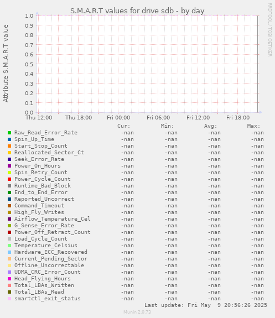Click the Thu 18:00 time axis label
This screenshot has height=318, width=275.
tap(79, 118)
